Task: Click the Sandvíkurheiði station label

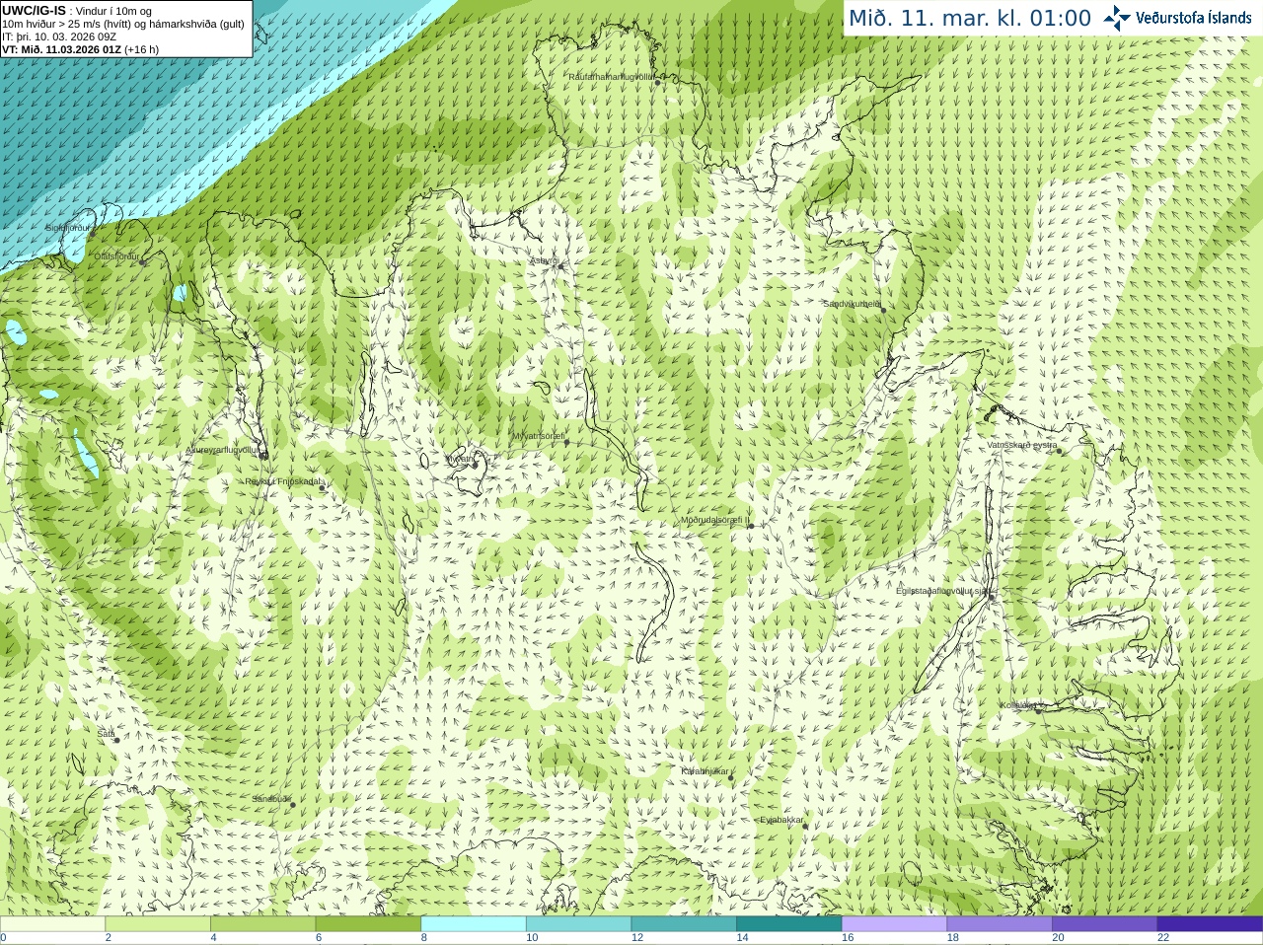Action: tap(853, 304)
